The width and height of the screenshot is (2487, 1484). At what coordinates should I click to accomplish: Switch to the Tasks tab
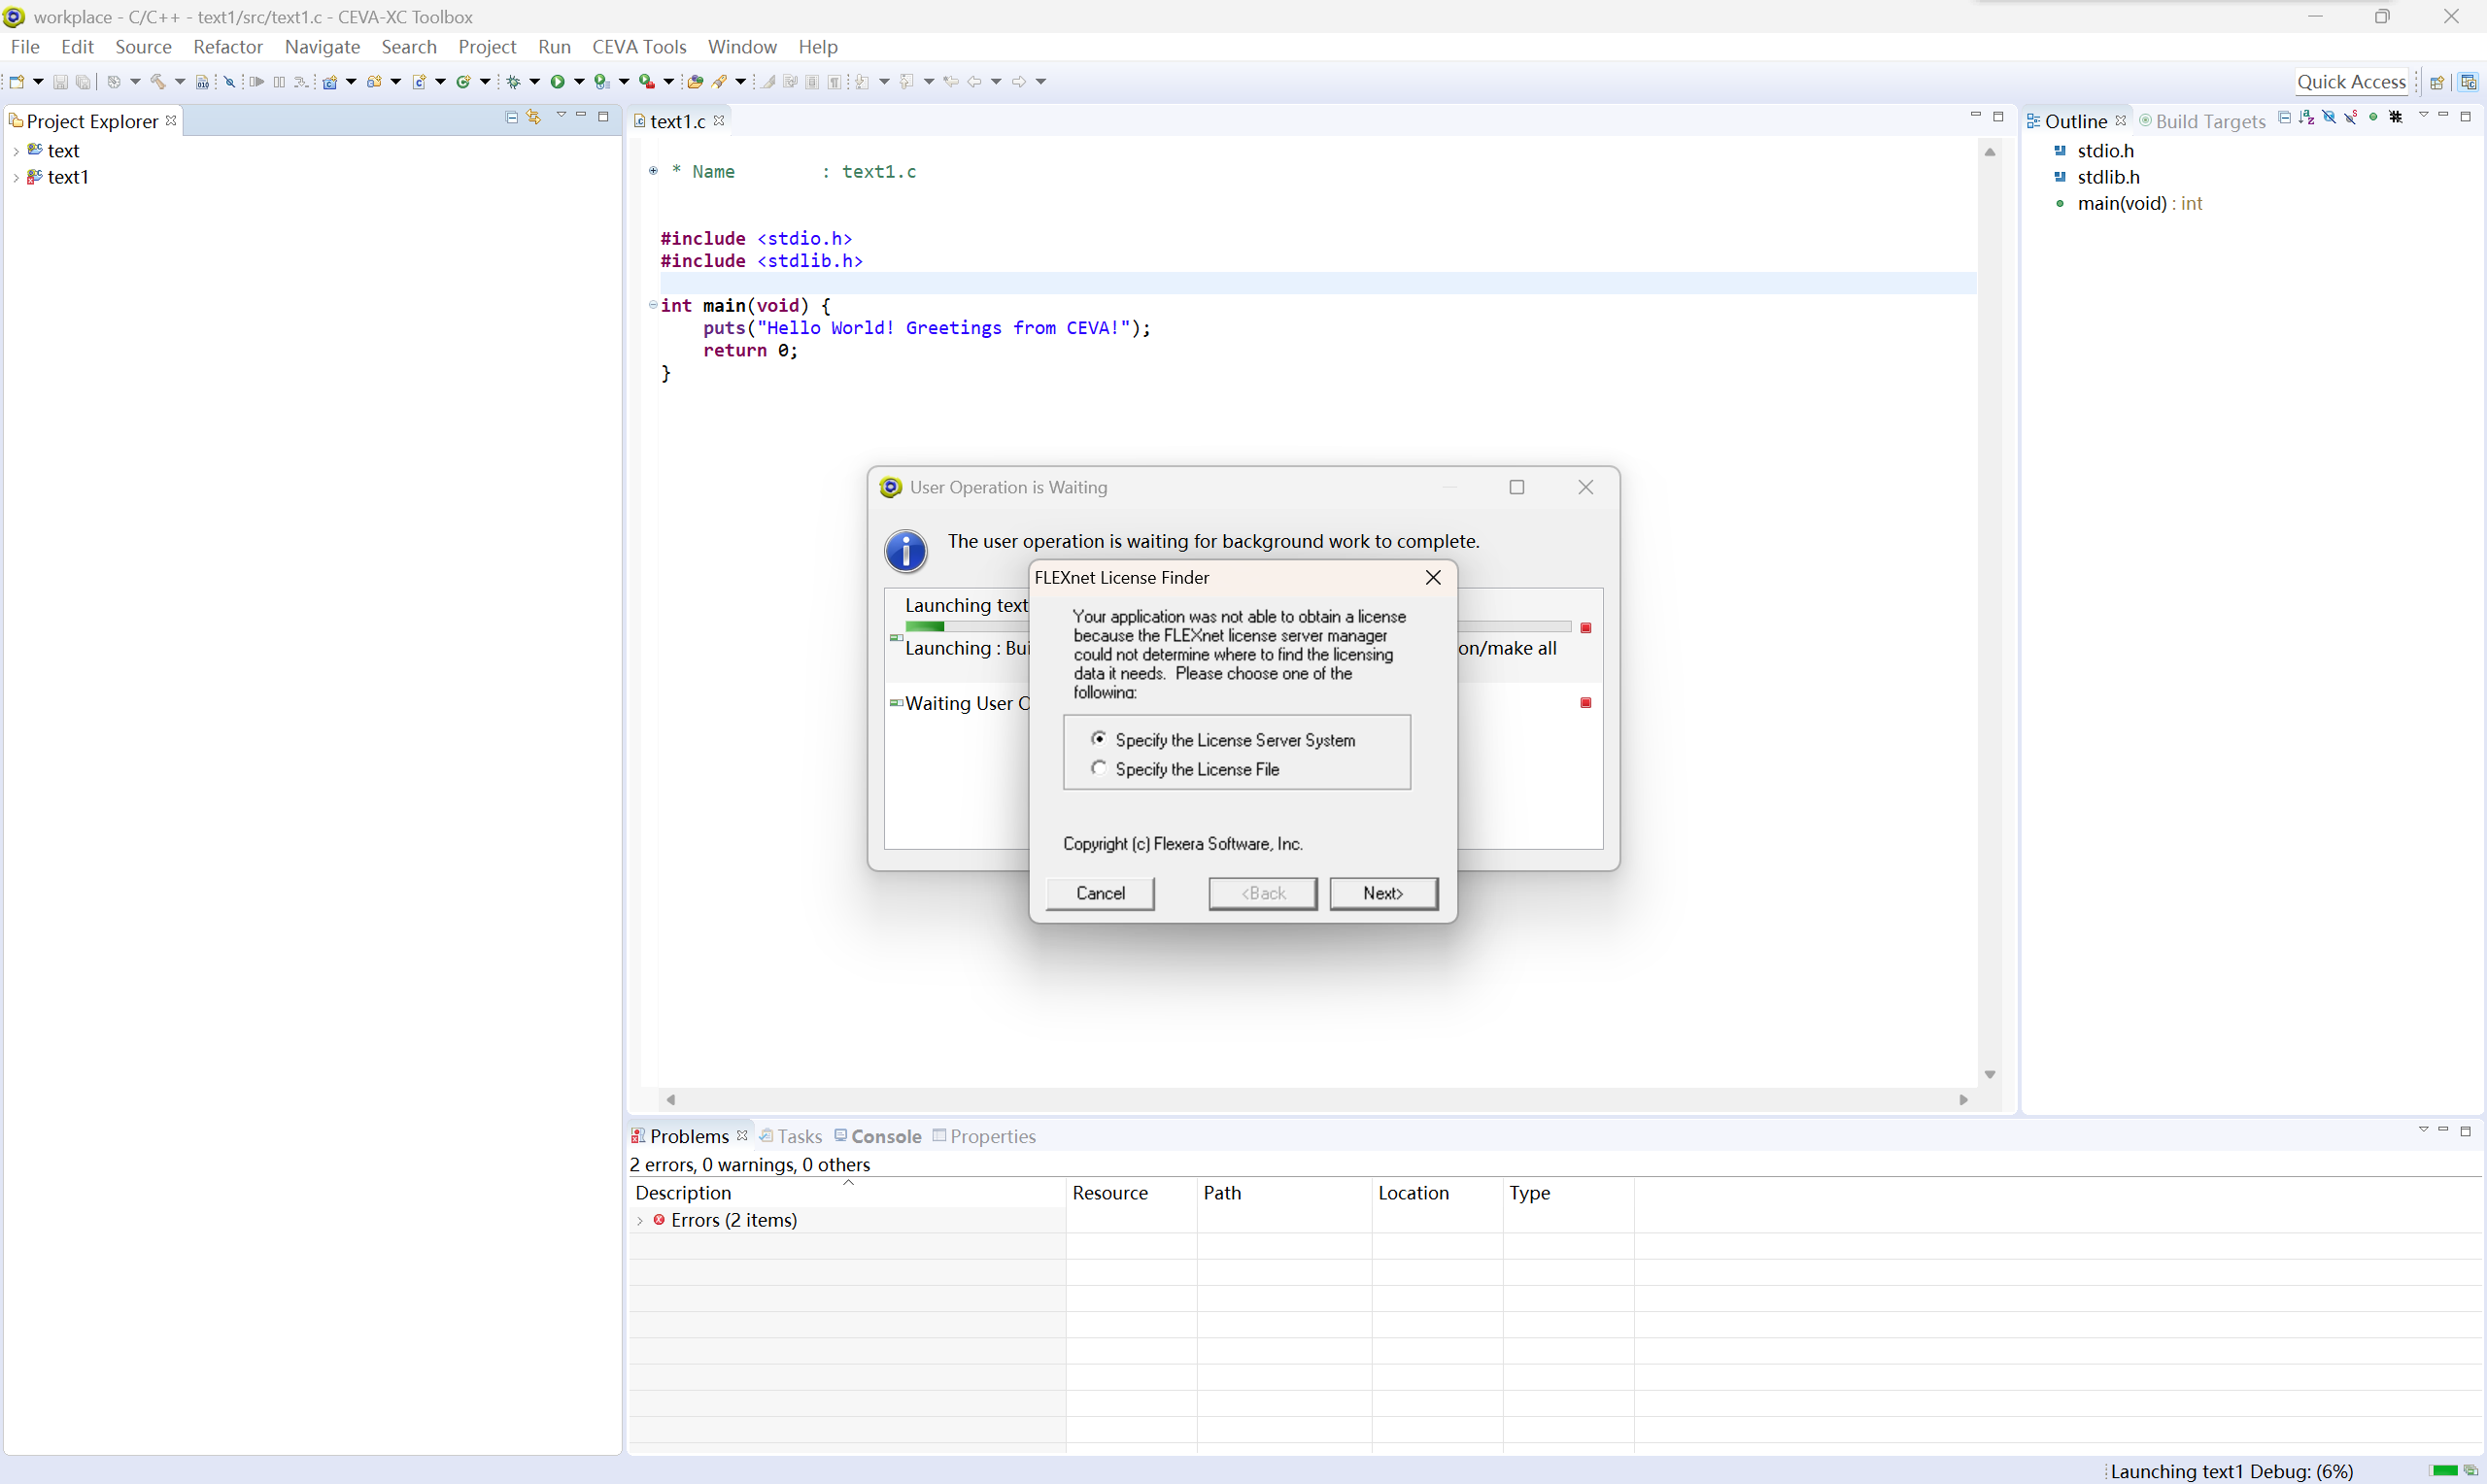click(791, 1136)
